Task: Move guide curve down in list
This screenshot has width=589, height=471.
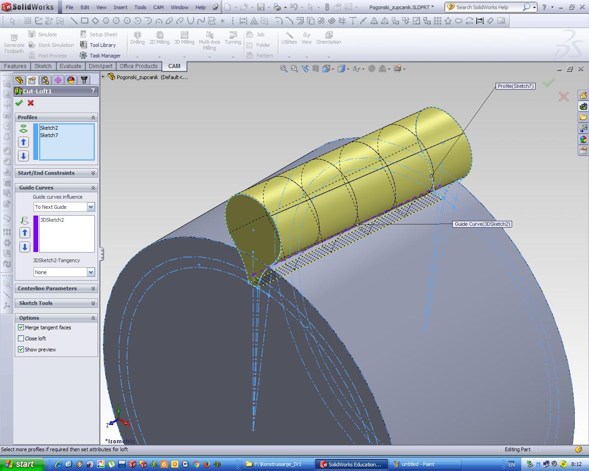Action: [25, 247]
